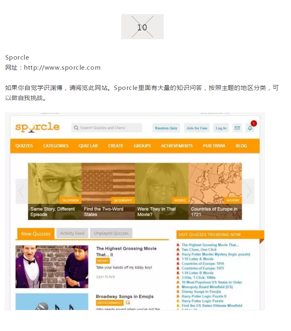
Task: Switch to the Activity Feed tab
Action: 72,233
